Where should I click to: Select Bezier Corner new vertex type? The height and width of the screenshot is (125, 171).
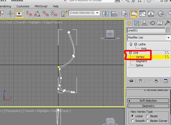[x=147, y=121]
